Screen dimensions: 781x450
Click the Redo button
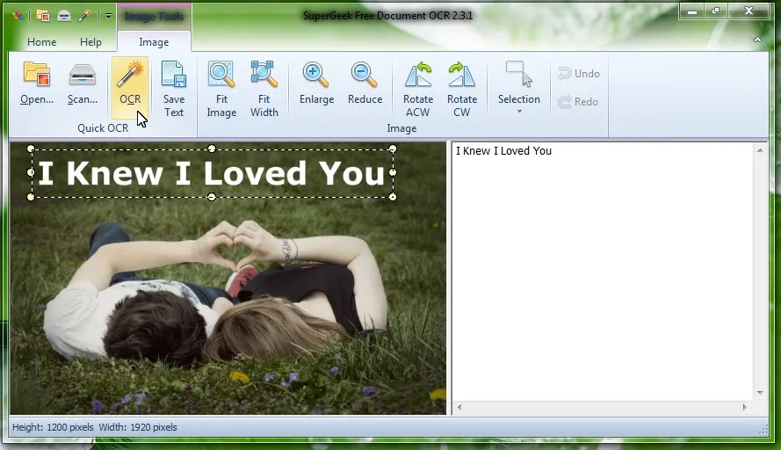(x=578, y=102)
